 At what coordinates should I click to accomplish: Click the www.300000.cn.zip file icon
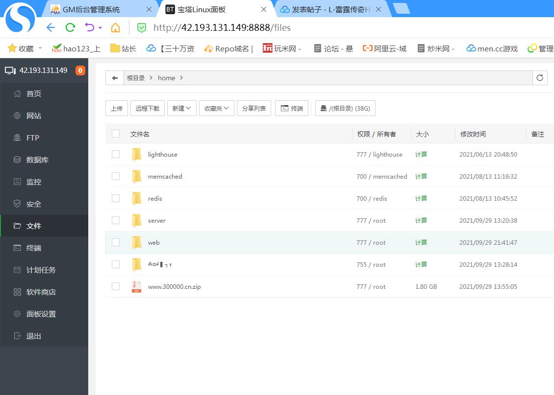click(136, 287)
